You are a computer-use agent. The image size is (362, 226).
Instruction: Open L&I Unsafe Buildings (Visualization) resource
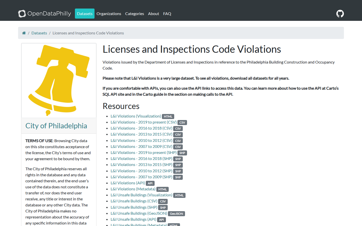(142, 195)
